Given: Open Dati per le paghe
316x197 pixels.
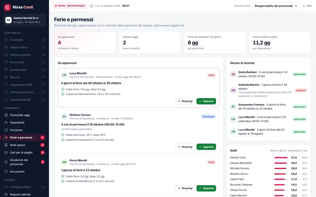Looking at the screenshot, I should click(24, 152).
